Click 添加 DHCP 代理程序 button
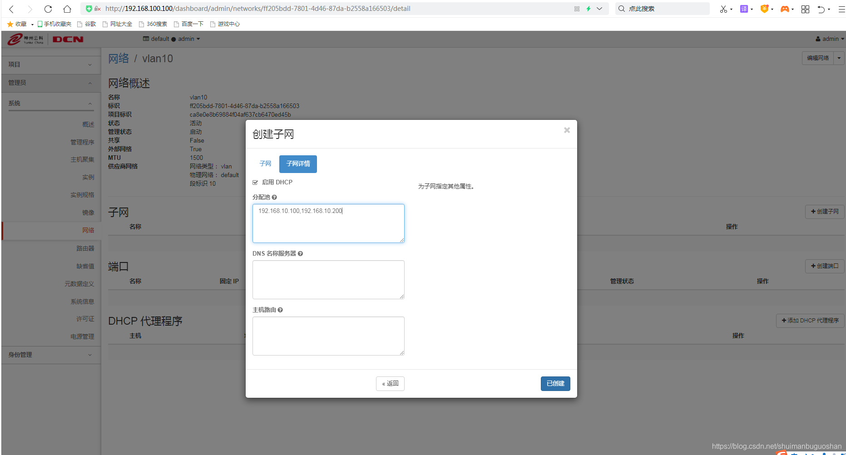This screenshot has width=846, height=455. [810, 321]
